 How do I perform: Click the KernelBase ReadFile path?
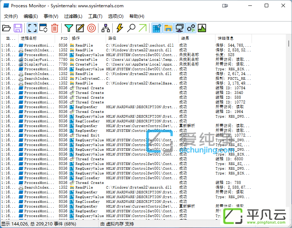pos(141,83)
